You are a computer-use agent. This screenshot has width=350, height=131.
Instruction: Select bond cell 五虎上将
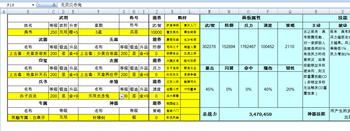pos(190,53)
